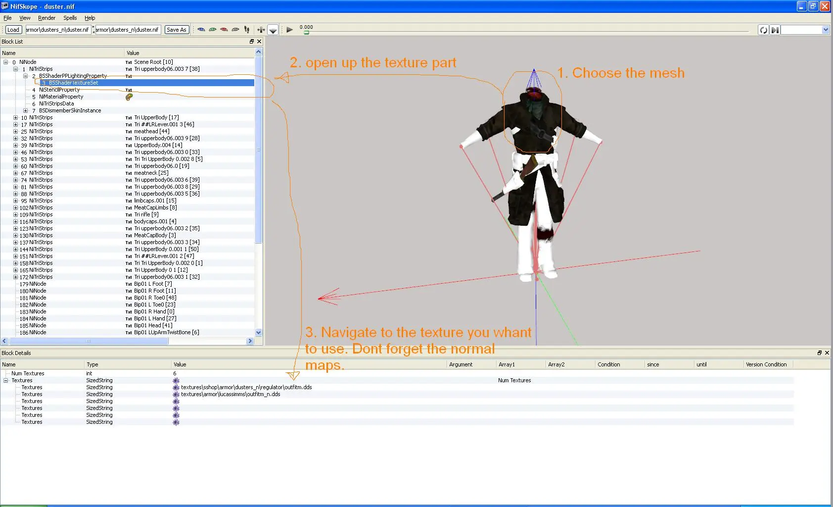The height and width of the screenshot is (507, 833).
Task: Select the BSShaderTextureSet row
Action: pos(147,83)
